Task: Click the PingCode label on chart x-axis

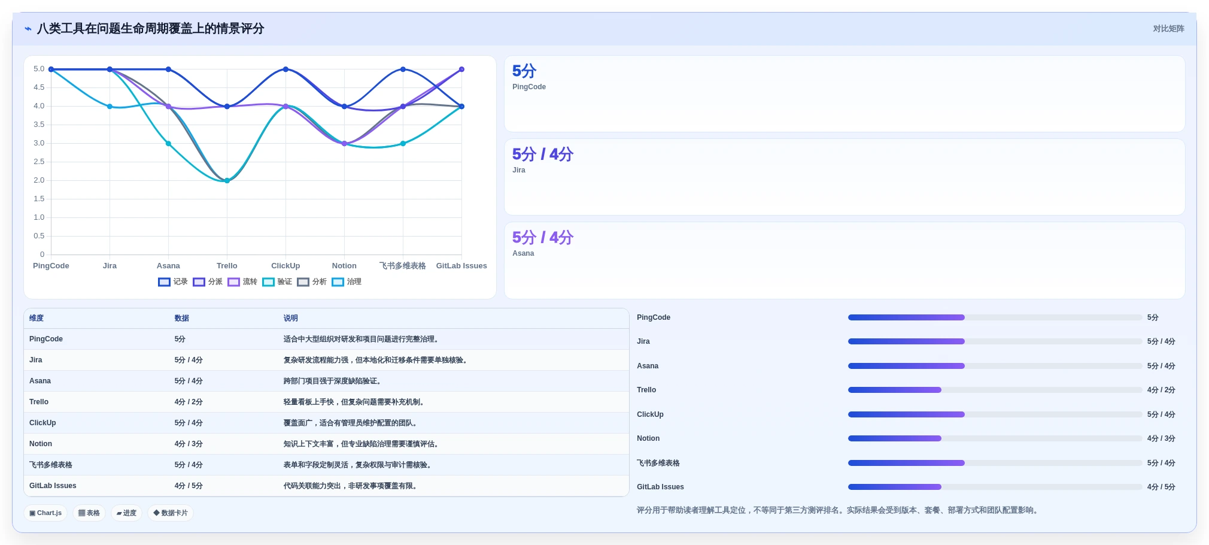Action: [x=51, y=266]
